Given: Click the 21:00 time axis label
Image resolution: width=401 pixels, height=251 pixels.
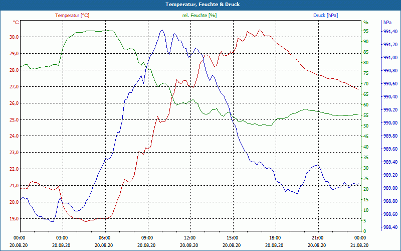Looking at the screenshot, I should click(317, 238).
